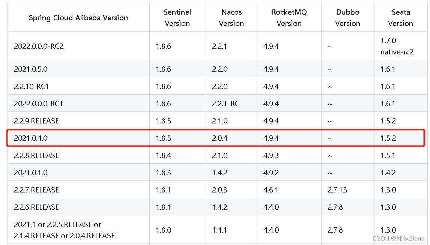Image resolution: width=430 pixels, height=245 pixels.
Task: Click Seata value "1.4.2"
Action: tap(388, 173)
